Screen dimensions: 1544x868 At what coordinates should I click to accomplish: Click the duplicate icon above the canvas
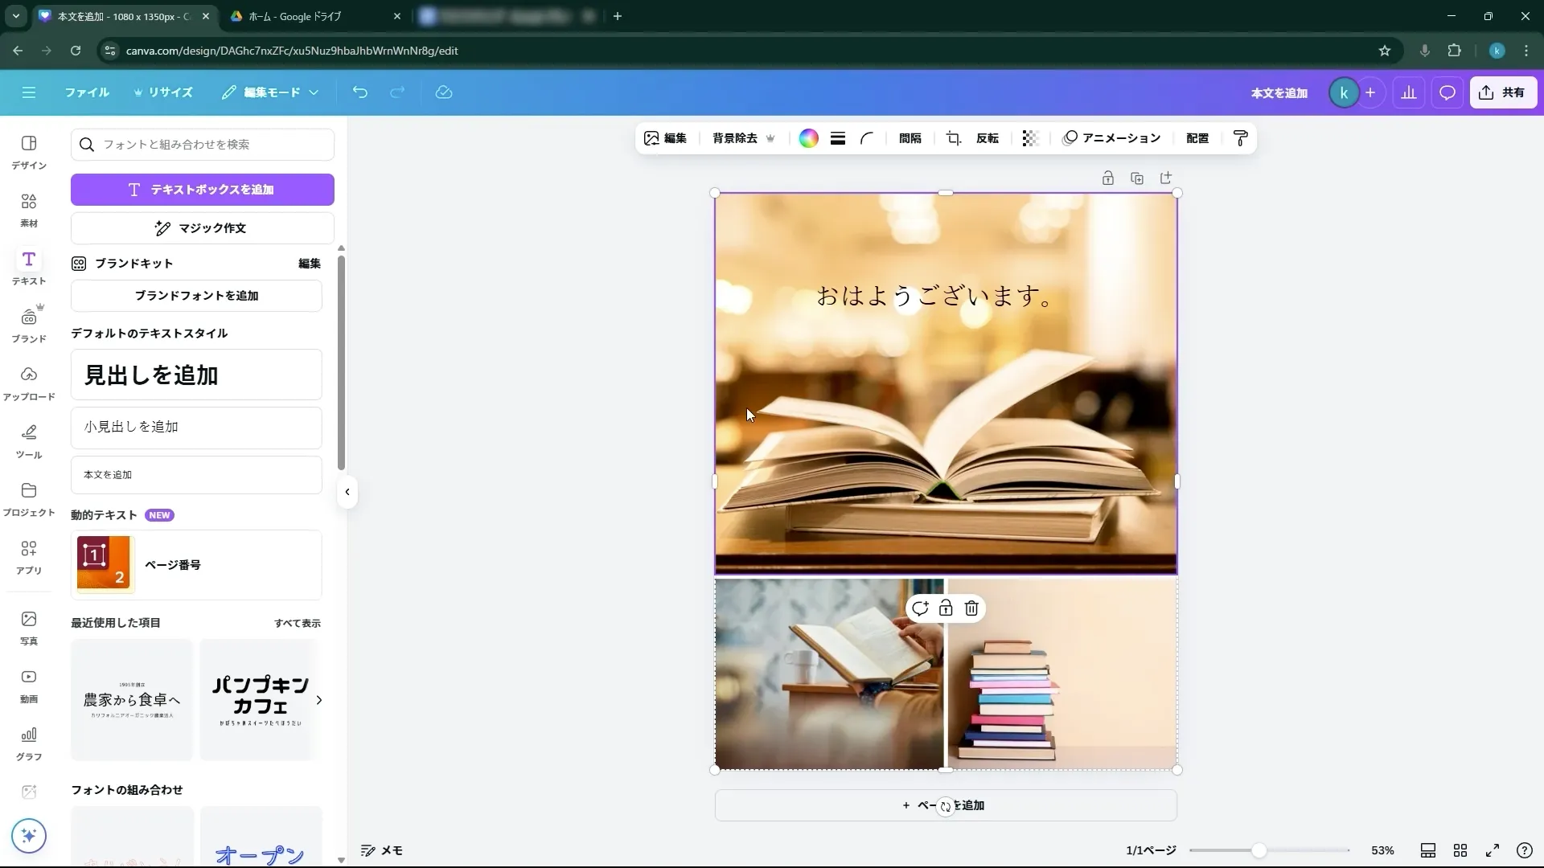pos(1137,178)
